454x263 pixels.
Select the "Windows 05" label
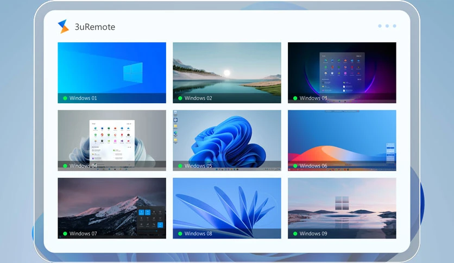point(198,166)
